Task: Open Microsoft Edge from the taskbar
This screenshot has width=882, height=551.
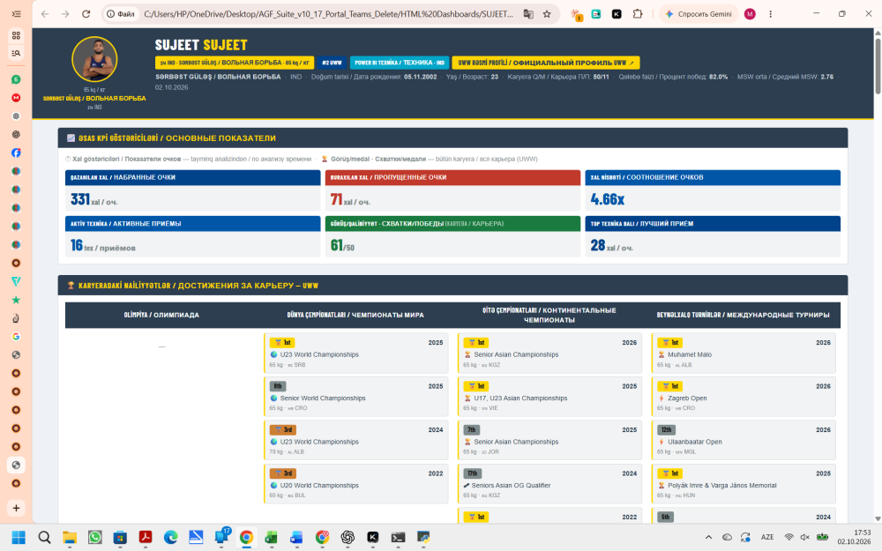Action: tap(170, 538)
